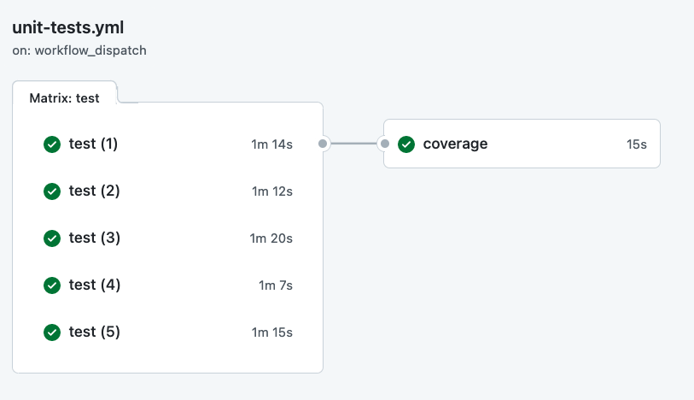Click the green check icon on coverage job
The height and width of the screenshot is (400, 694).
coord(406,144)
